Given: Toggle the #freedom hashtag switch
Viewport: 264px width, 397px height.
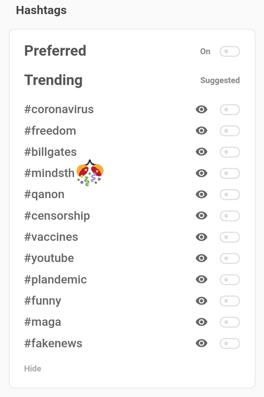Looking at the screenshot, I should pyautogui.click(x=229, y=131).
